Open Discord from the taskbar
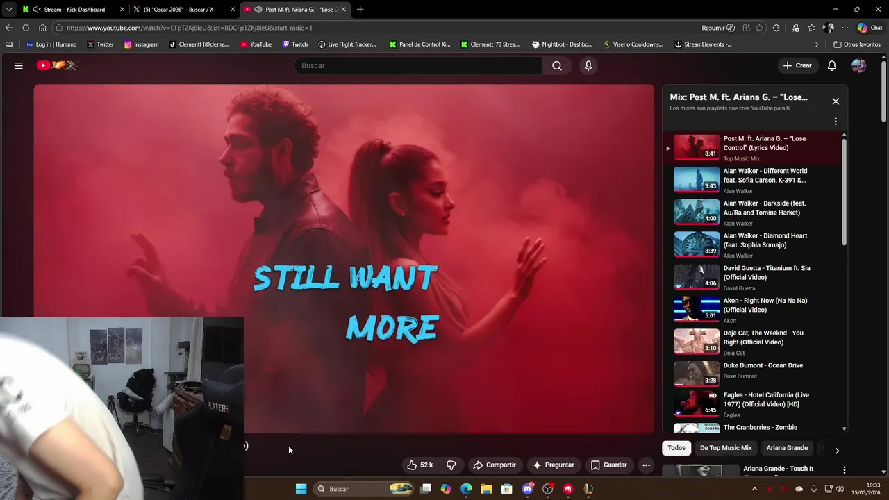Image resolution: width=889 pixels, height=500 pixels. click(527, 489)
